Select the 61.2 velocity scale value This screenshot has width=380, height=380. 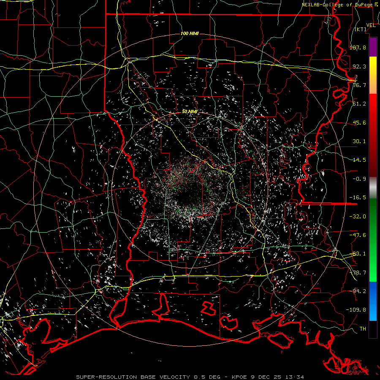(359, 104)
